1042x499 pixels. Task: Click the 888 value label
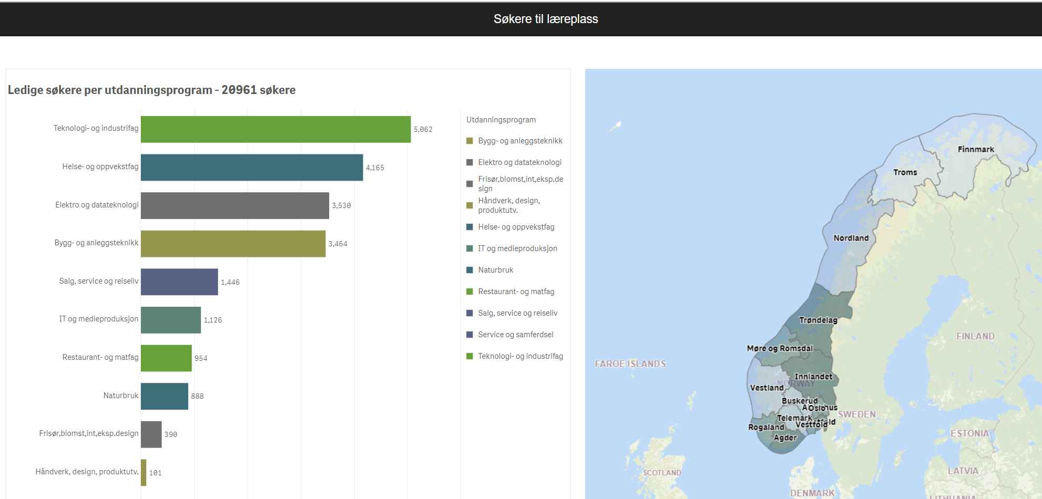tap(197, 396)
